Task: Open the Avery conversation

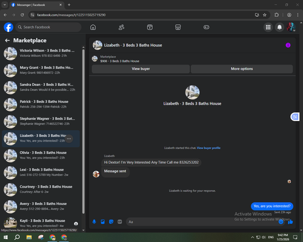Action: (x=41, y=207)
